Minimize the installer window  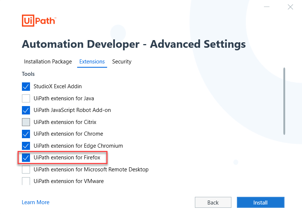(x=267, y=7)
